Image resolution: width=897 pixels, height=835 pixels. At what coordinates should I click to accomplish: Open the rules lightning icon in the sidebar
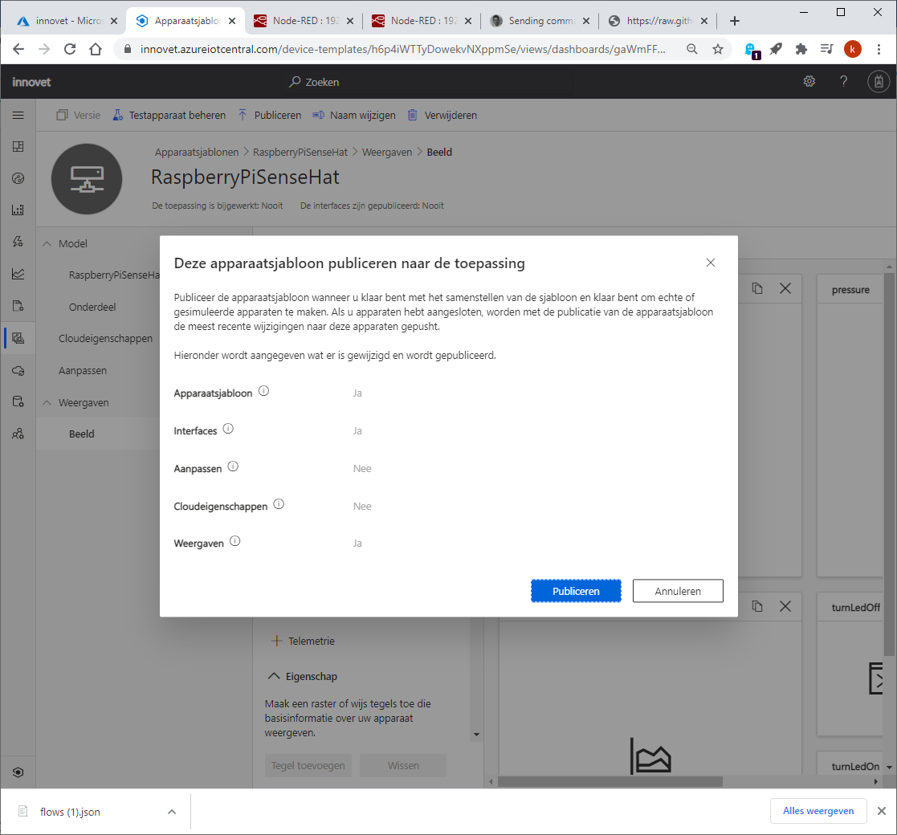(x=18, y=242)
